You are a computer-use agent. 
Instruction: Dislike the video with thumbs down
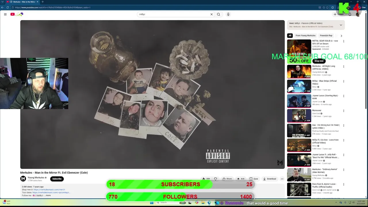pyautogui.click(x=216, y=179)
